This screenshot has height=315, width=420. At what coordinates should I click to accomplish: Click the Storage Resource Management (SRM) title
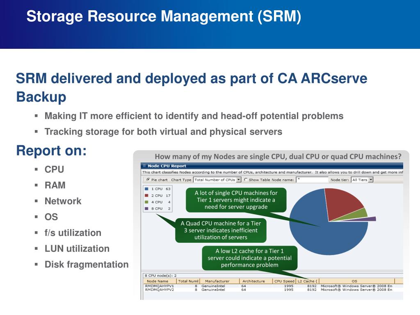pos(164,16)
